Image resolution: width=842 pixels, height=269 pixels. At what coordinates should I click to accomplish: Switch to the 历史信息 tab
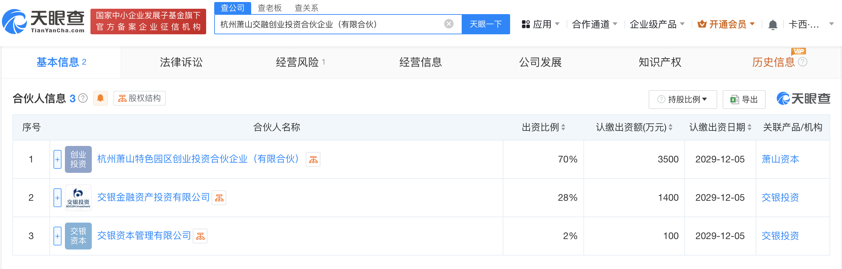coord(773,62)
